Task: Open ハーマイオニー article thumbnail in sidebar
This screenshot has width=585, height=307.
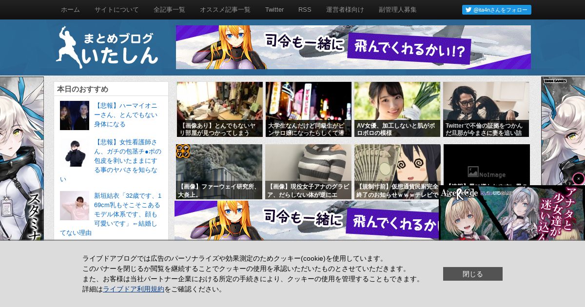Action: 75,115
